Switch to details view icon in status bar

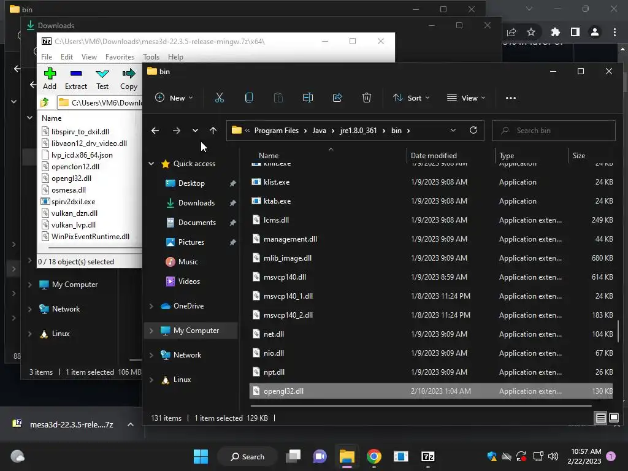pyautogui.click(x=601, y=418)
